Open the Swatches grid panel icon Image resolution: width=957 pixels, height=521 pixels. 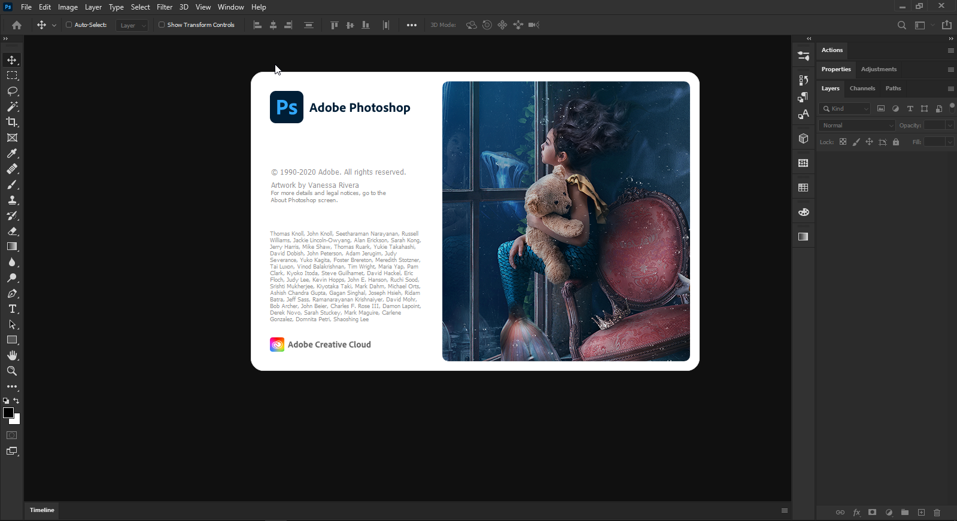point(803,188)
